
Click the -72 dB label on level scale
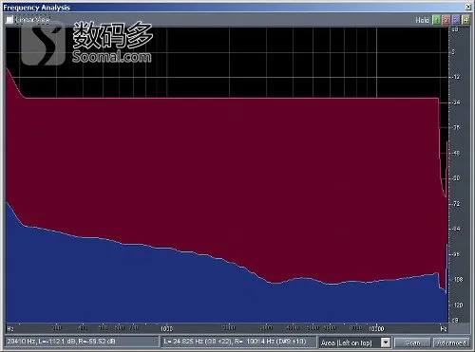tap(456, 204)
